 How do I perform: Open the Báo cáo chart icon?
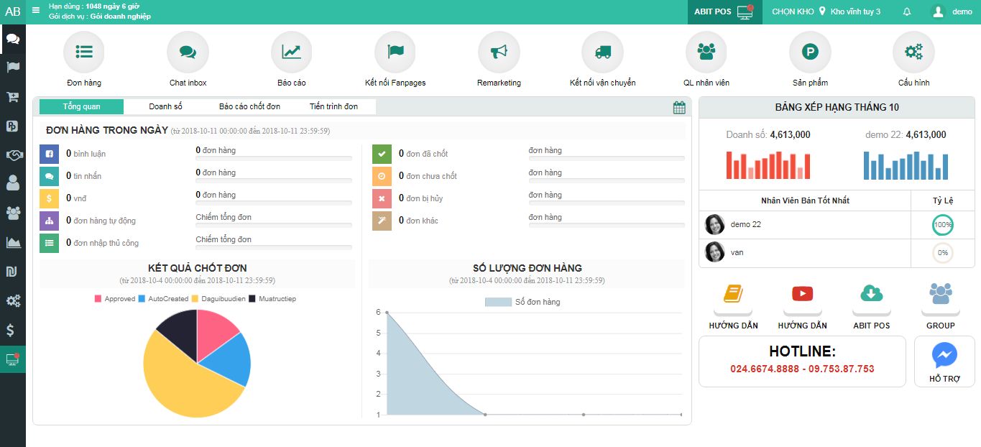(x=291, y=52)
